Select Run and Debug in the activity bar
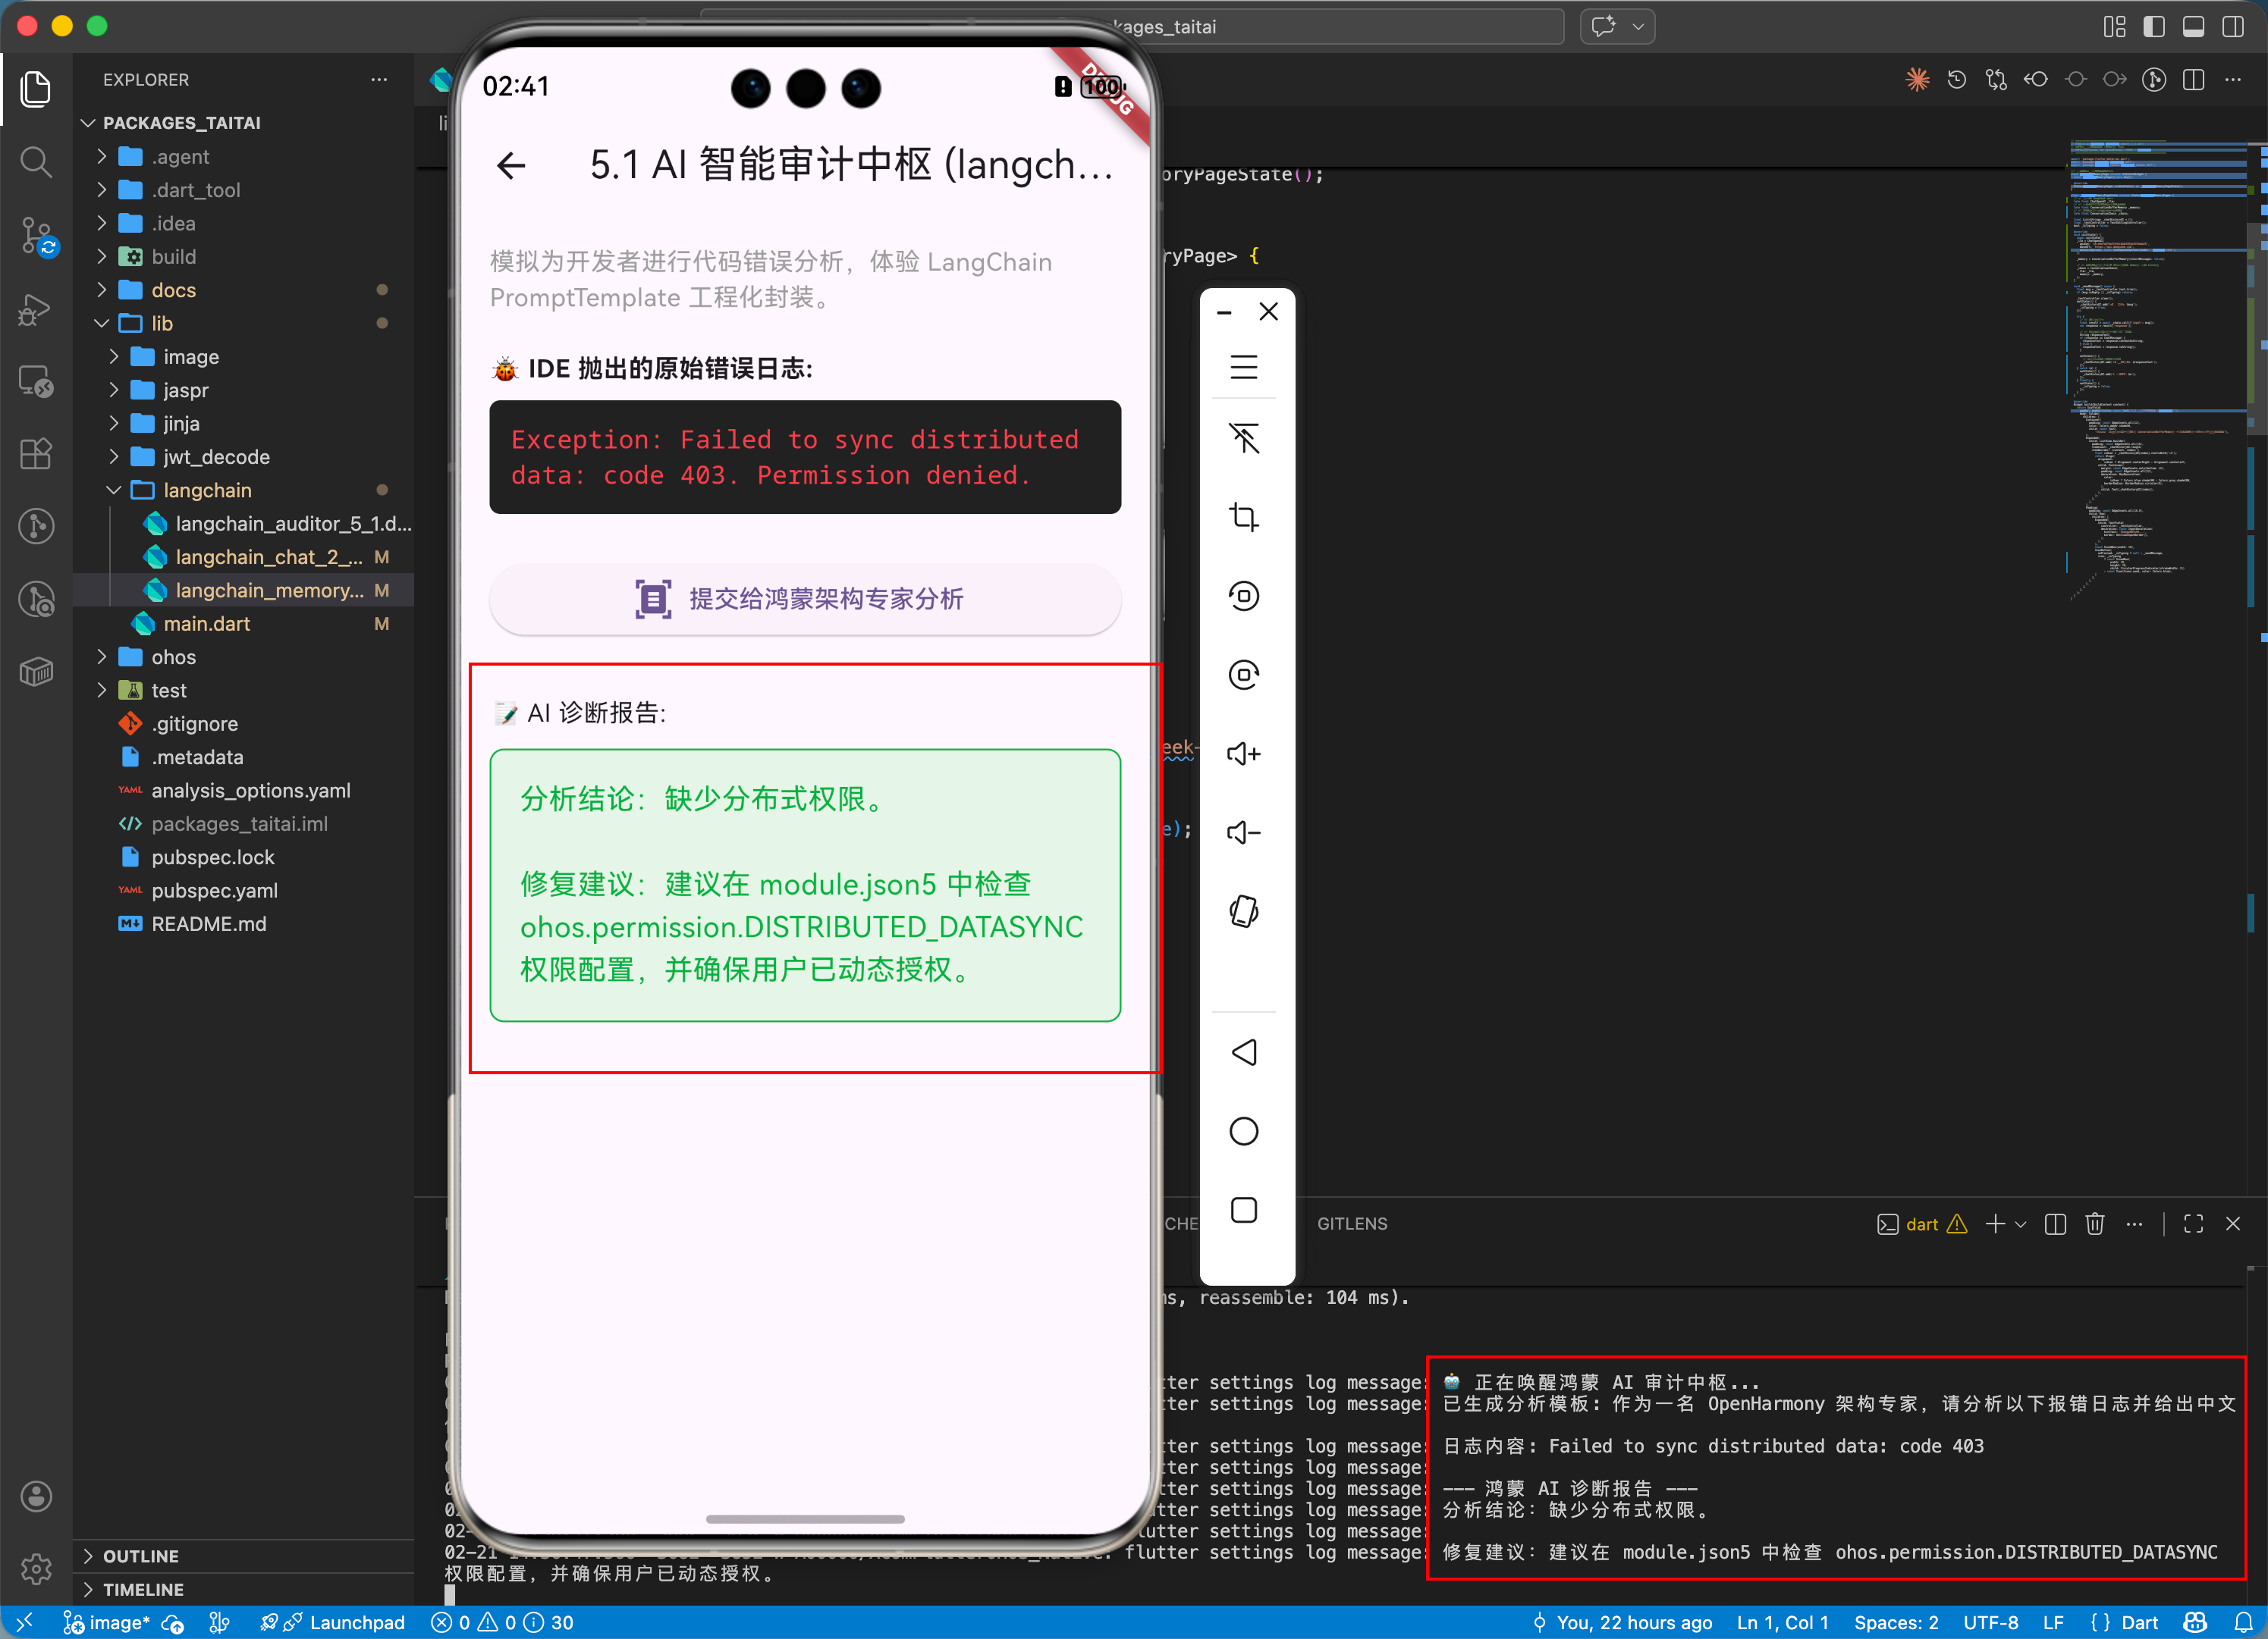 click(36, 310)
